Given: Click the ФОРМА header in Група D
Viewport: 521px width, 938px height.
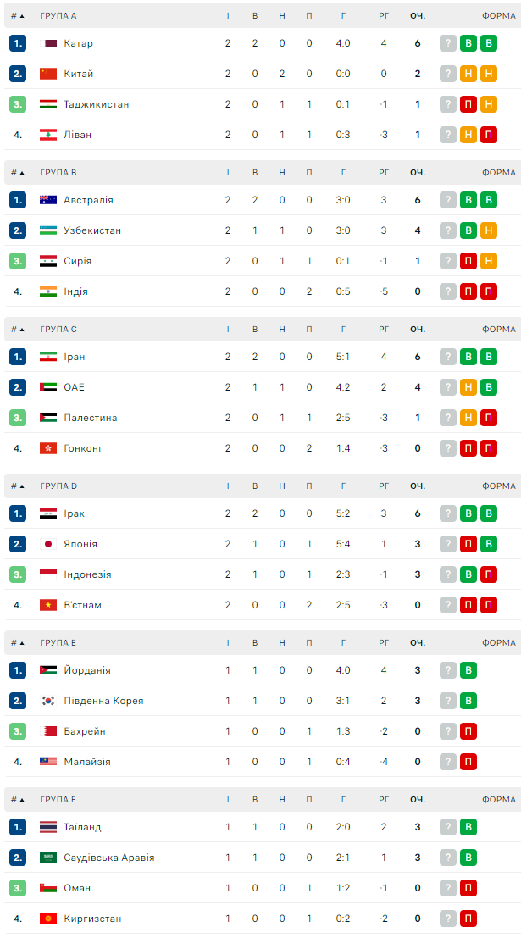Looking at the screenshot, I should tap(498, 486).
